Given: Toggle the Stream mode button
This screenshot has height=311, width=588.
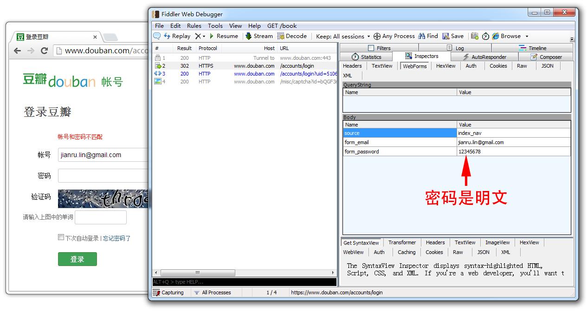Looking at the screenshot, I should point(259,36).
